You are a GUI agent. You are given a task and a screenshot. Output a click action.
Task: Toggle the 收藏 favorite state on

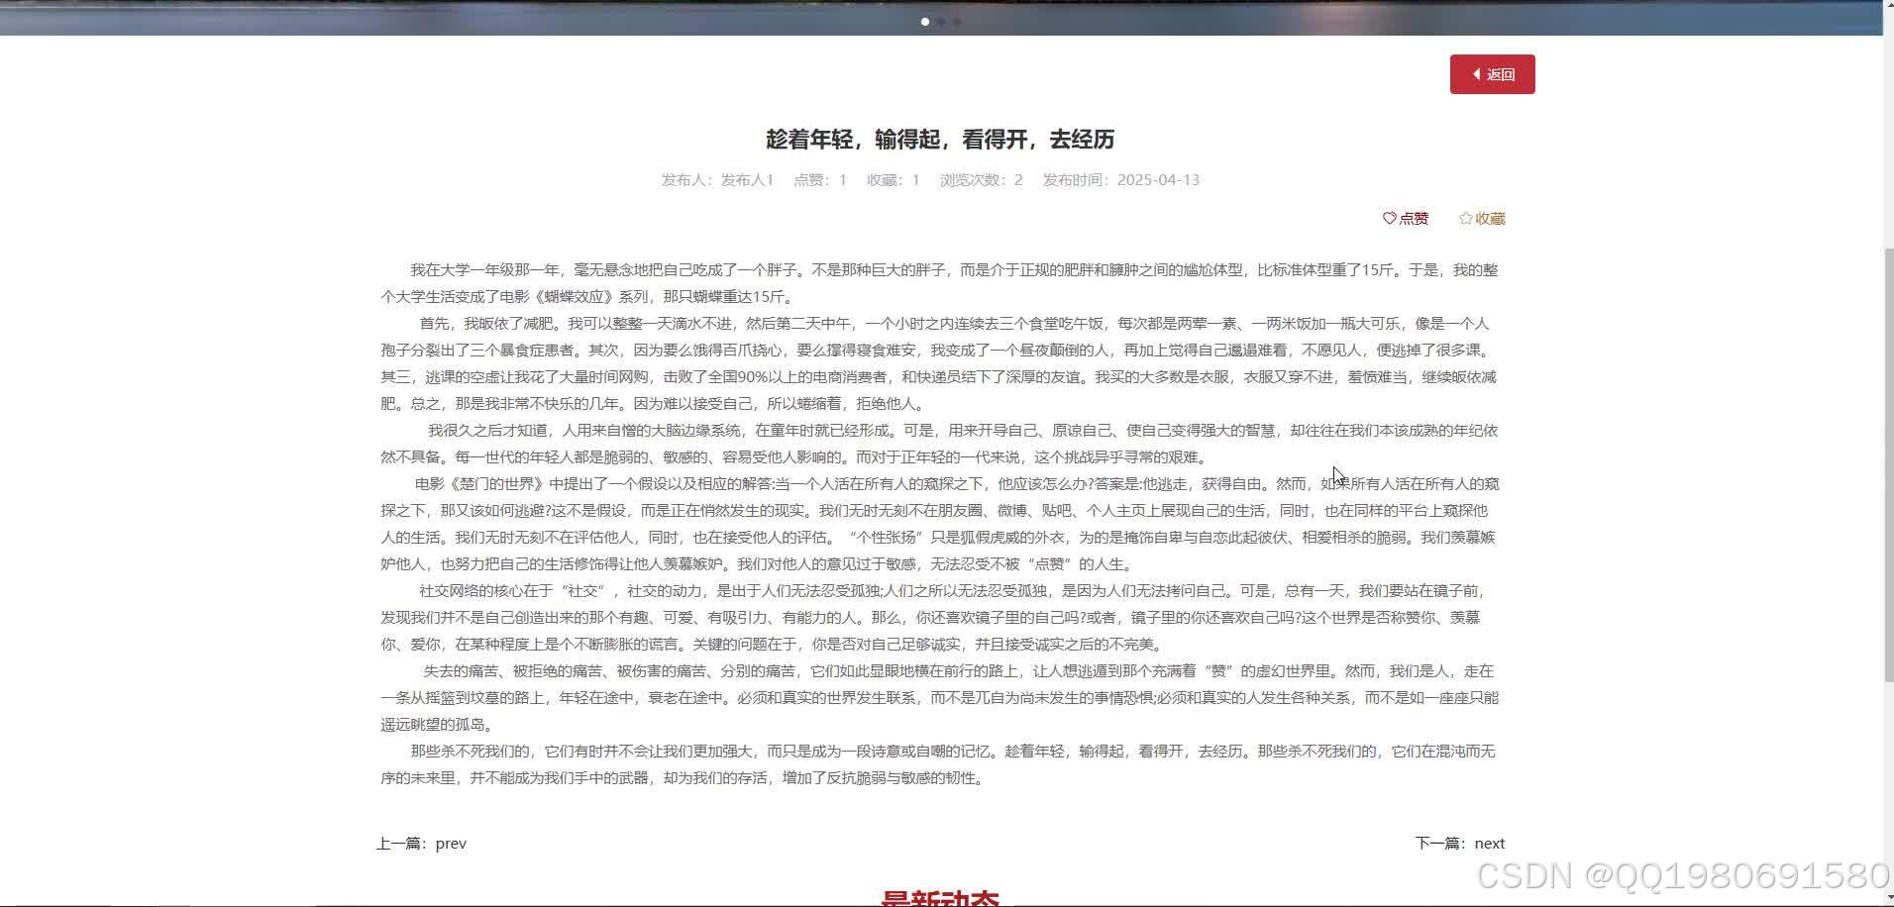1482,218
